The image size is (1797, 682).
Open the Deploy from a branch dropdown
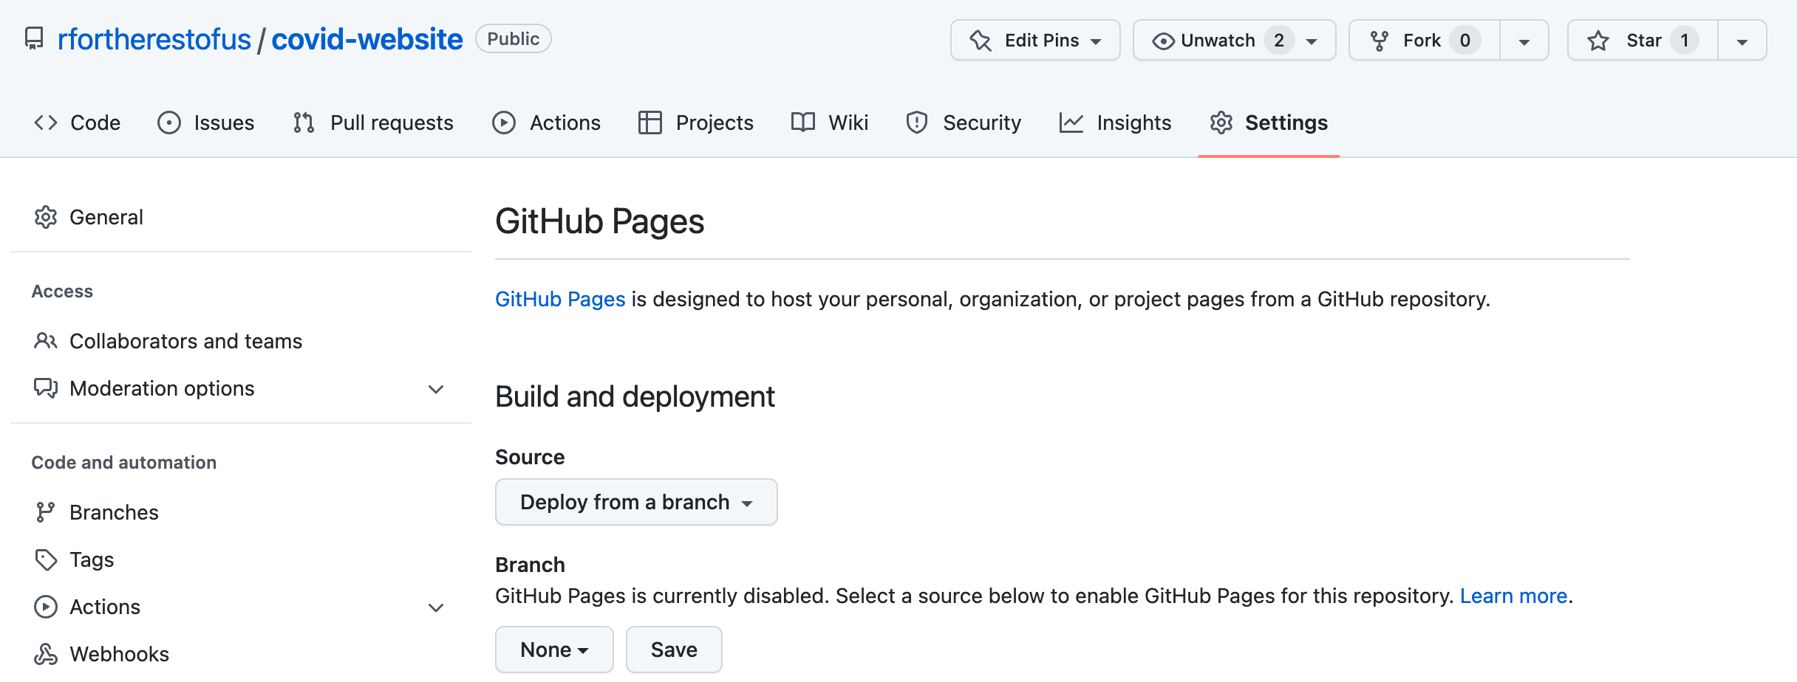point(635,502)
